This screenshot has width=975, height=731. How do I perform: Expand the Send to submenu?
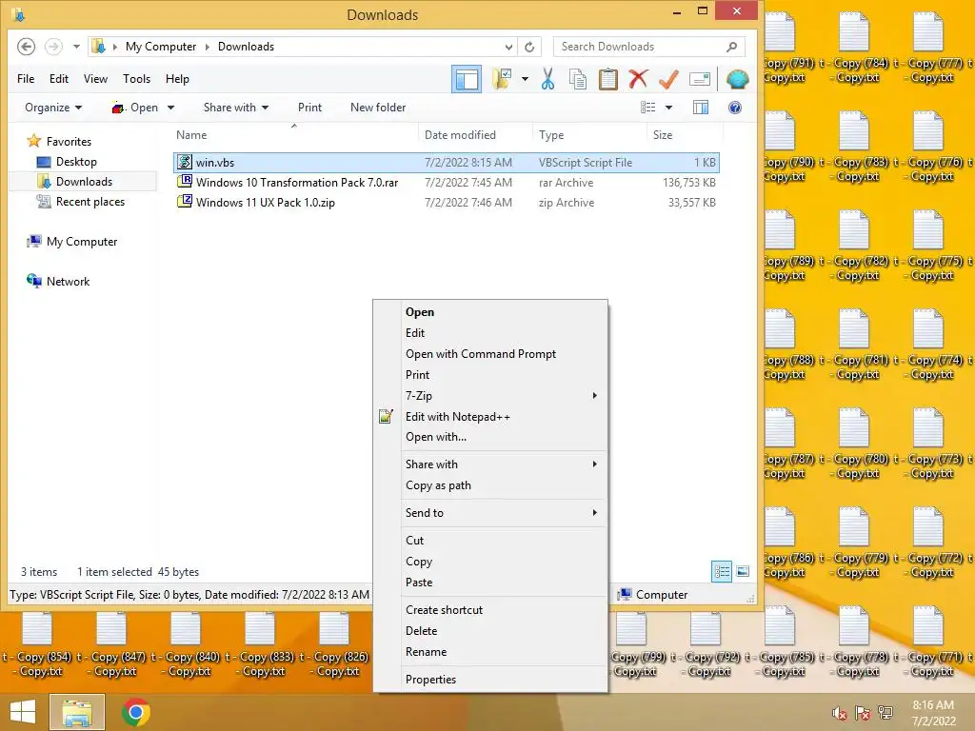490,513
